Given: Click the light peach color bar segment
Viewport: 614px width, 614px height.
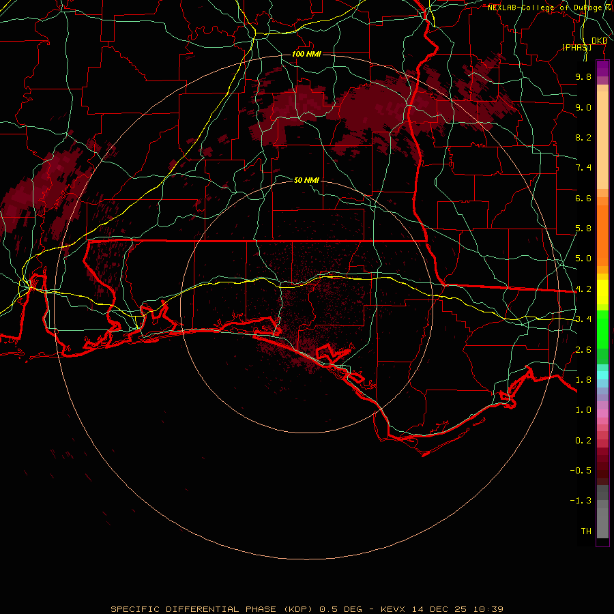Looking at the screenshot, I should (x=602, y=140).
